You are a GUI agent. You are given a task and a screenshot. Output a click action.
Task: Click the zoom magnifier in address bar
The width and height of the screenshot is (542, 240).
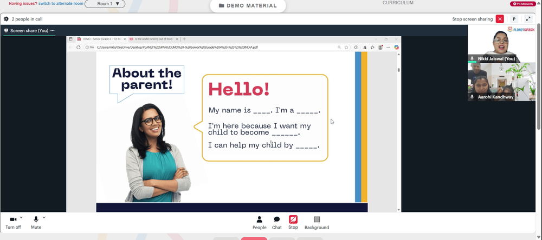(x=339, y=47)
